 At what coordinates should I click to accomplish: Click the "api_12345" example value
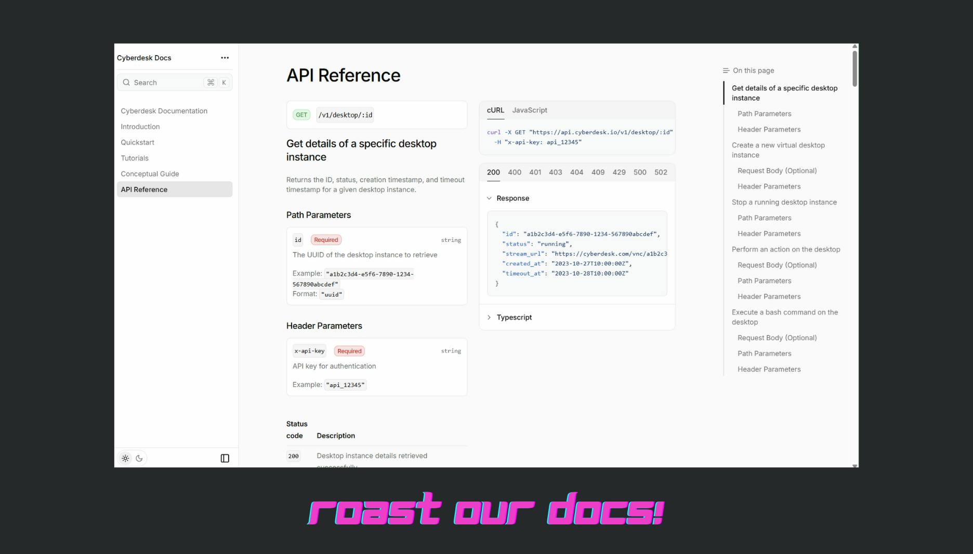346,385
